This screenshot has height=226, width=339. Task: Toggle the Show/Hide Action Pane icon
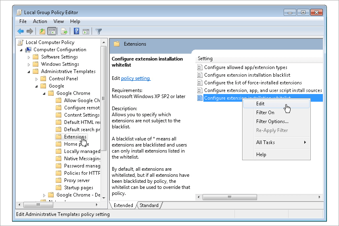(86, 31)
